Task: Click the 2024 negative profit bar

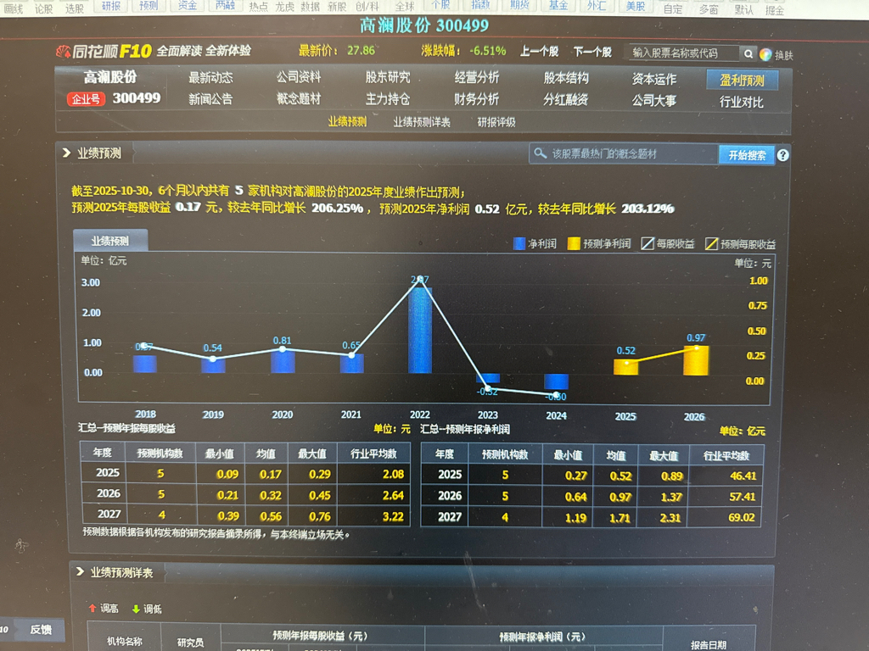Action: tap(556, 382)
